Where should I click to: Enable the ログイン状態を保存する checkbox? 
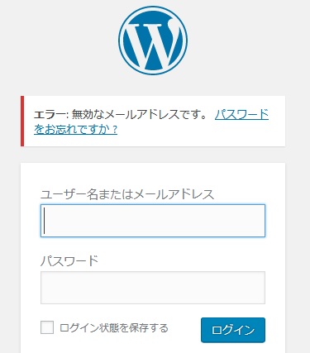[x=47, y=327]
